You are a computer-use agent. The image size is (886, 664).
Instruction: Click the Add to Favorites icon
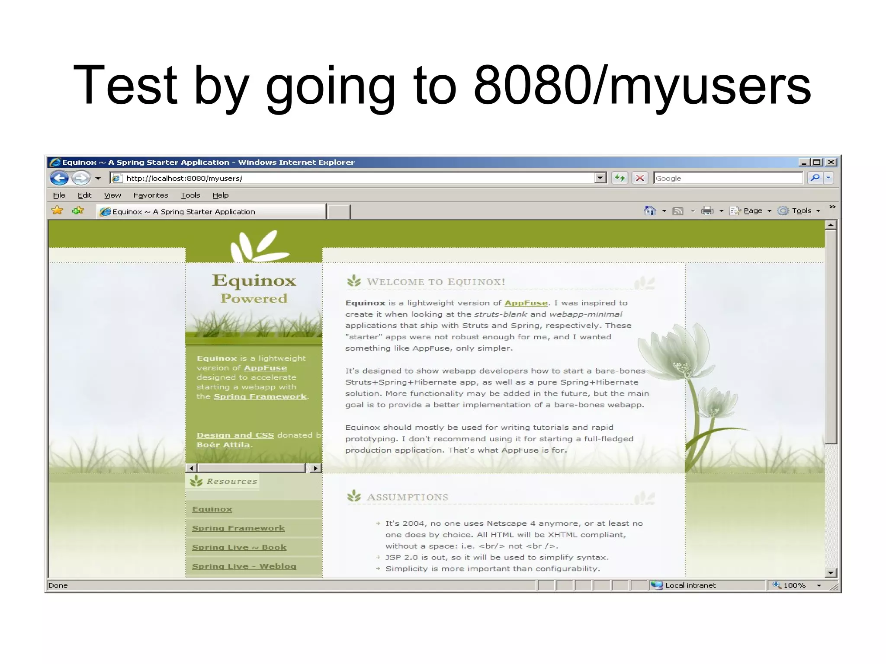point(78,211)
